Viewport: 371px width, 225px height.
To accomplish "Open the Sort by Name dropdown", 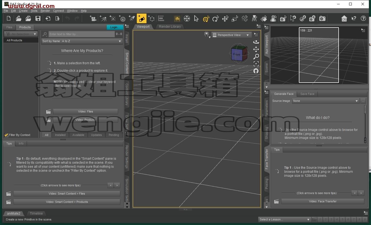I will (82, 41).
